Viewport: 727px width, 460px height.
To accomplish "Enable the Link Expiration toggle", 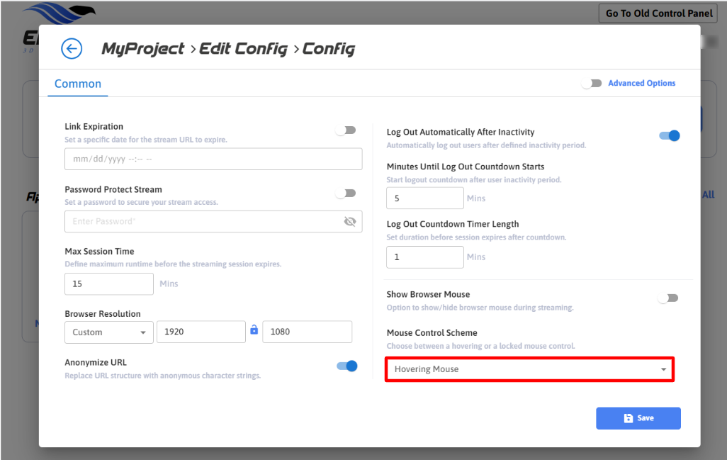I will click(x=346, y=130).
